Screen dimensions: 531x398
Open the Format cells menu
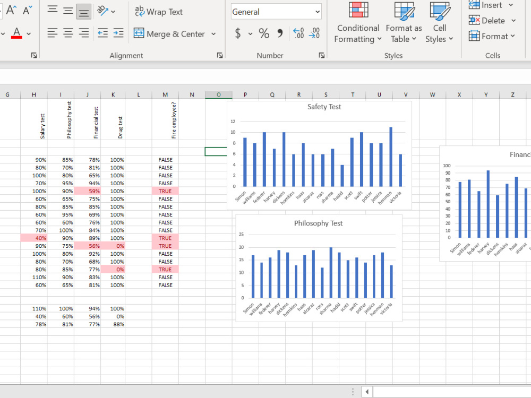492,36
